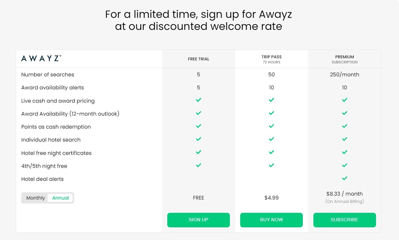Click the Premium checkmark for Hotel deal alerts
This screenshot has height=240, width=399.
(344, 178)
